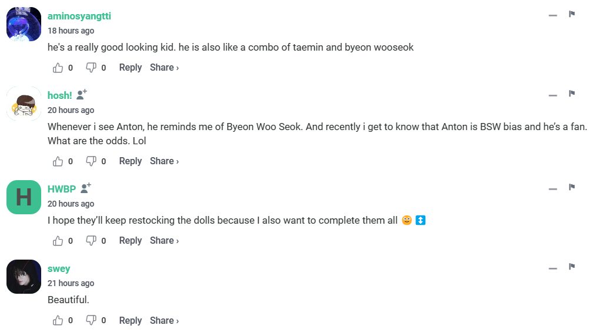The width and height of the screenshot is (596, 332).
Task: Reply to swey's comment
Action: coord(130,321)
